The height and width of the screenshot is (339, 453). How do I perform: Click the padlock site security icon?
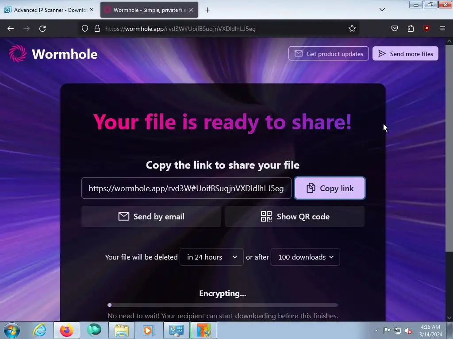(x=97, y=29)
